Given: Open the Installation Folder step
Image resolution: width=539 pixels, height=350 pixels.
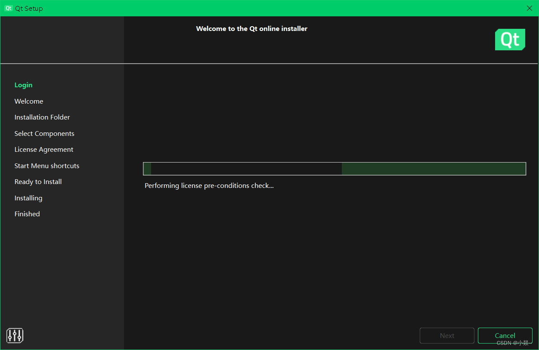Looking at the screenshot, I should [42, 117].
